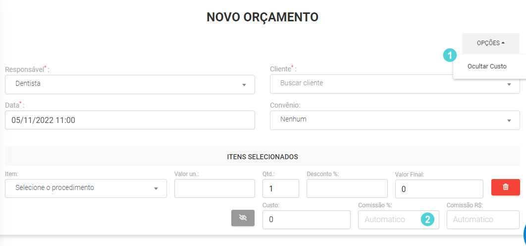Select the Ocultar Custo menu option
This screenshot has height=246, width=526.
tap(487, 66)
